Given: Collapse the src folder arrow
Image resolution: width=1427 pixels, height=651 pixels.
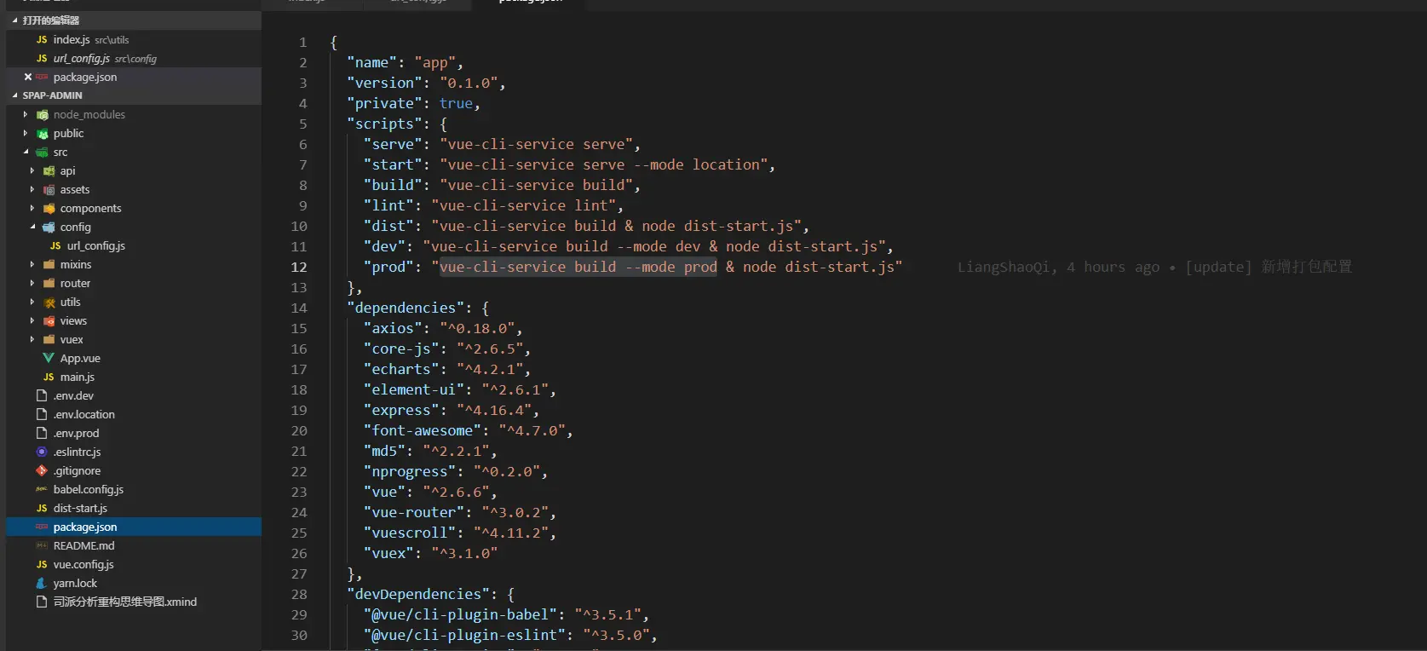Looking at the screenshot, I should click(x=26, y=152).
